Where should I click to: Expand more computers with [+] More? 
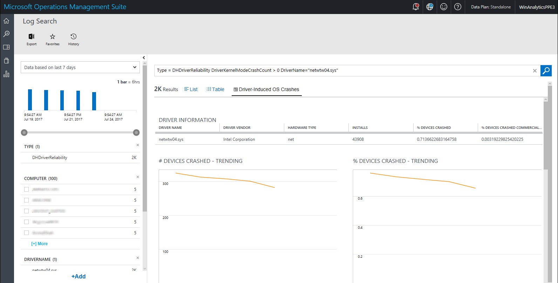(x=40, y=244)
